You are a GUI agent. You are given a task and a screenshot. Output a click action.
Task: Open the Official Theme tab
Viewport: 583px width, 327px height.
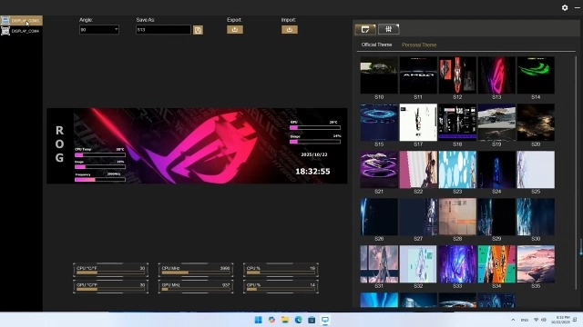pos(376,45)
